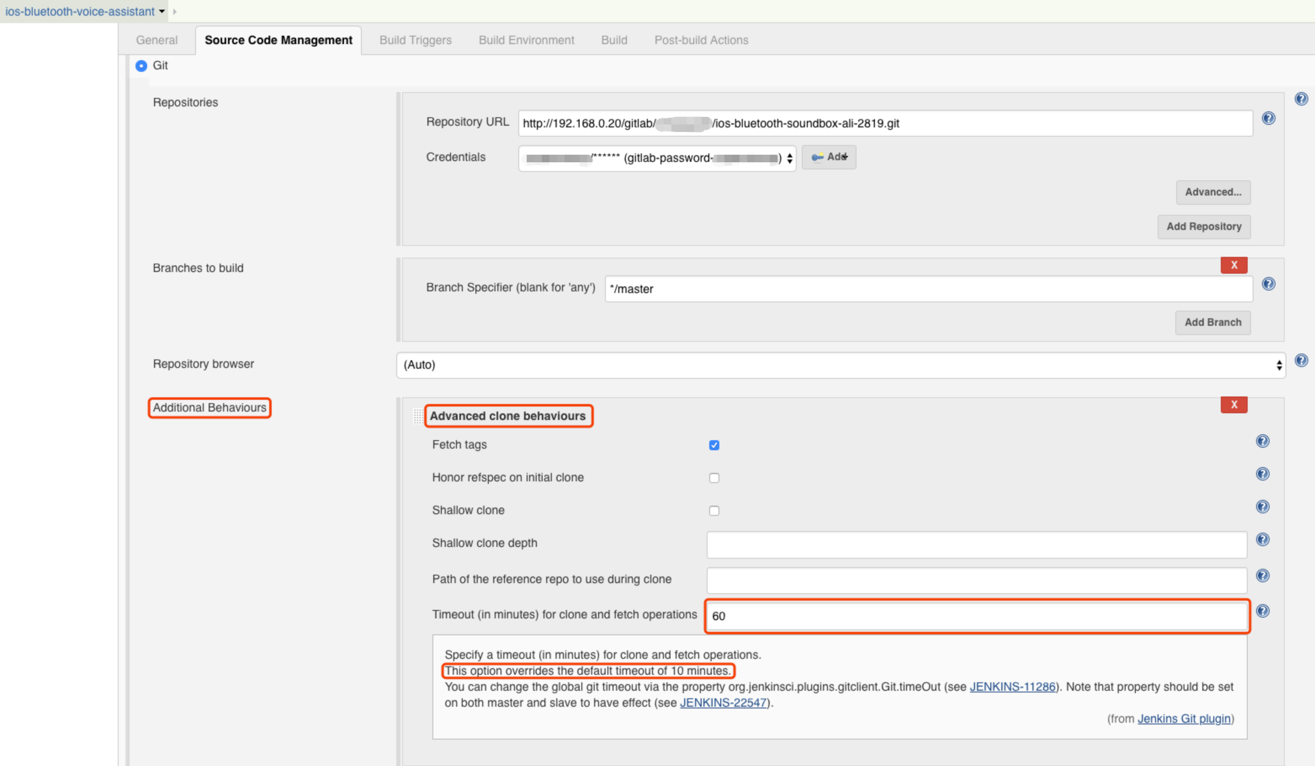The image size is (1315, 766).
Task: Open the JENKINS-22547 link
Action: (723, 703)
